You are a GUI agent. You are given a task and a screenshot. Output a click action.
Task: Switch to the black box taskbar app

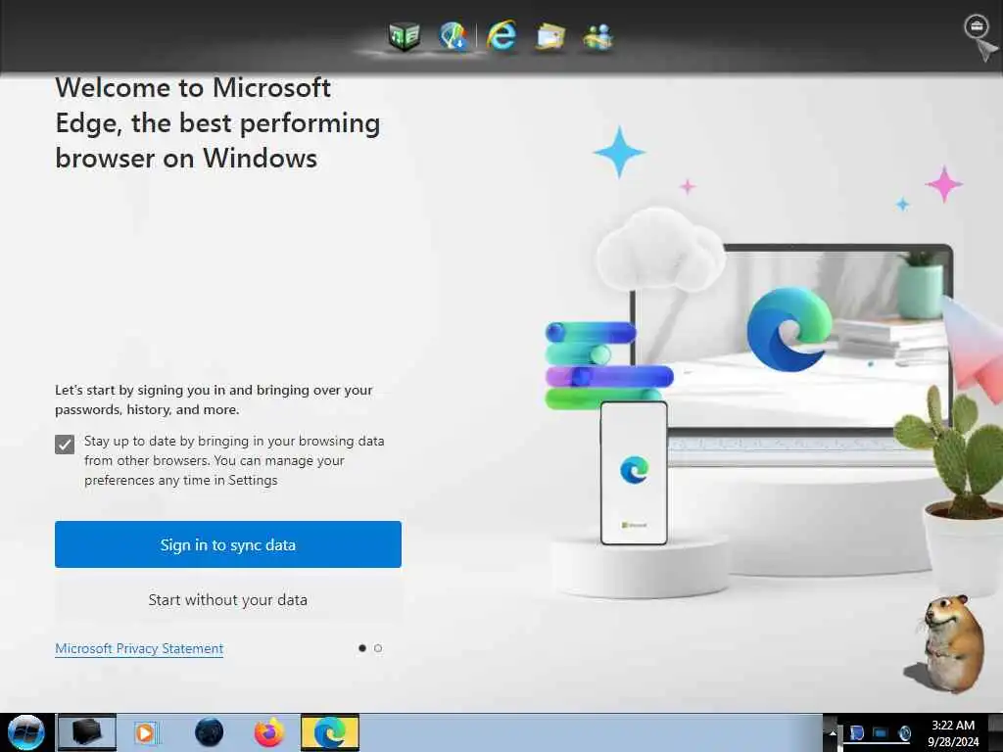click(x=87, y=732)
